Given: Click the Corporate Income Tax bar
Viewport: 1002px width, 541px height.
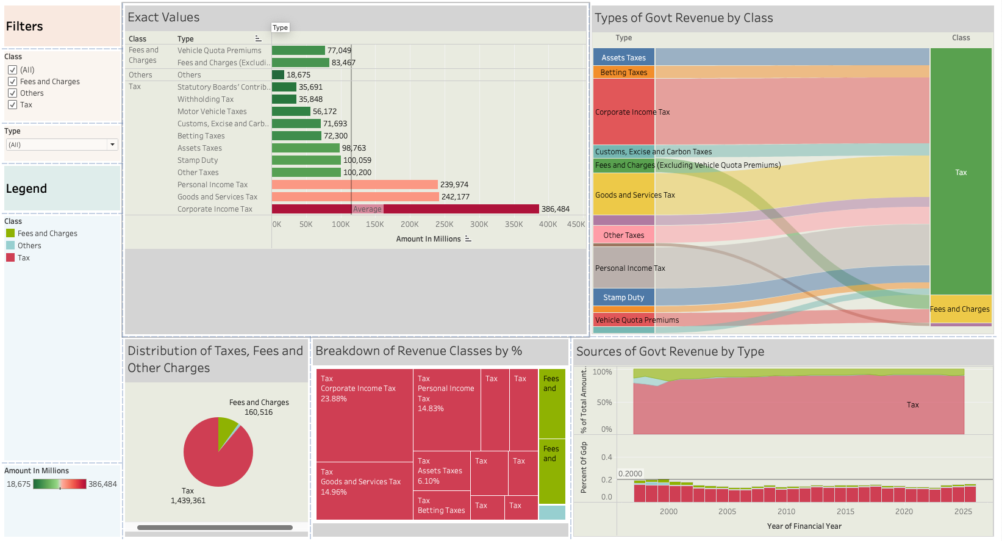Looking at the screenshot, I should [x=405, y=209].
